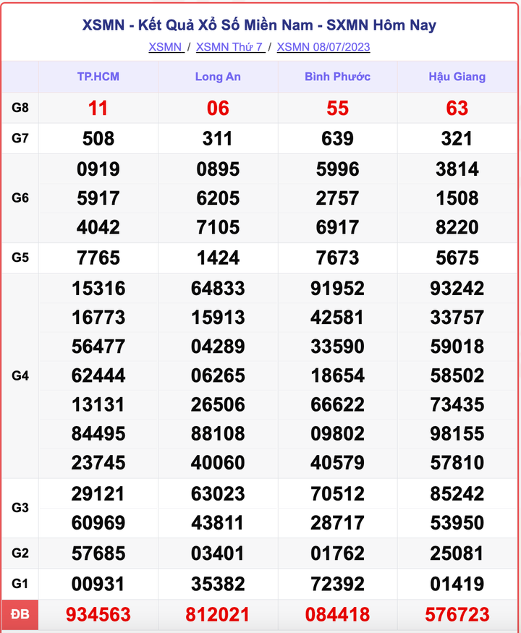Select the TP.HCM column header
Viewport: 521px width, 633px height.
pyautogui.click(x=98, y=77)
